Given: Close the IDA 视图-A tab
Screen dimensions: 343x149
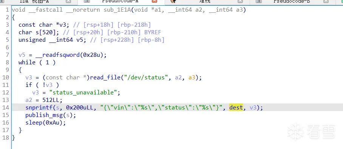Looking at the screenshot, I should (68, 1).
